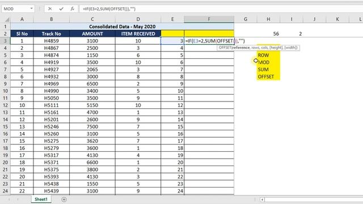This screenshot has height=204, width=363.
Task: Select amount cell 1150
Action: pyautogui.click(x=92, y=56)
